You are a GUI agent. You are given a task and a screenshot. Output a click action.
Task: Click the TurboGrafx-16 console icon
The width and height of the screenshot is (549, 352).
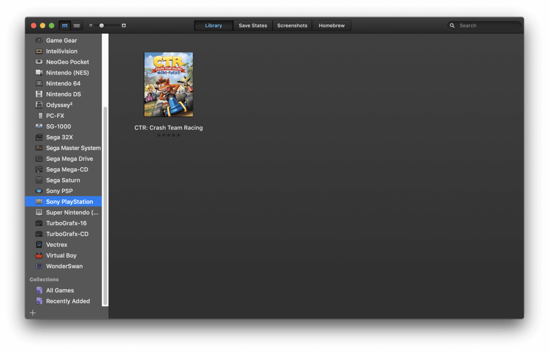click(x=39, y=223)
